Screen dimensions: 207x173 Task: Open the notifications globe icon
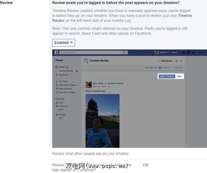tap(193, 52)
